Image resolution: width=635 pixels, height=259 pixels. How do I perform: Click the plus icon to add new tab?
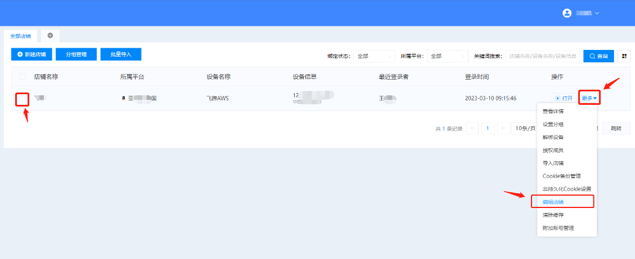tap(50, 35)
